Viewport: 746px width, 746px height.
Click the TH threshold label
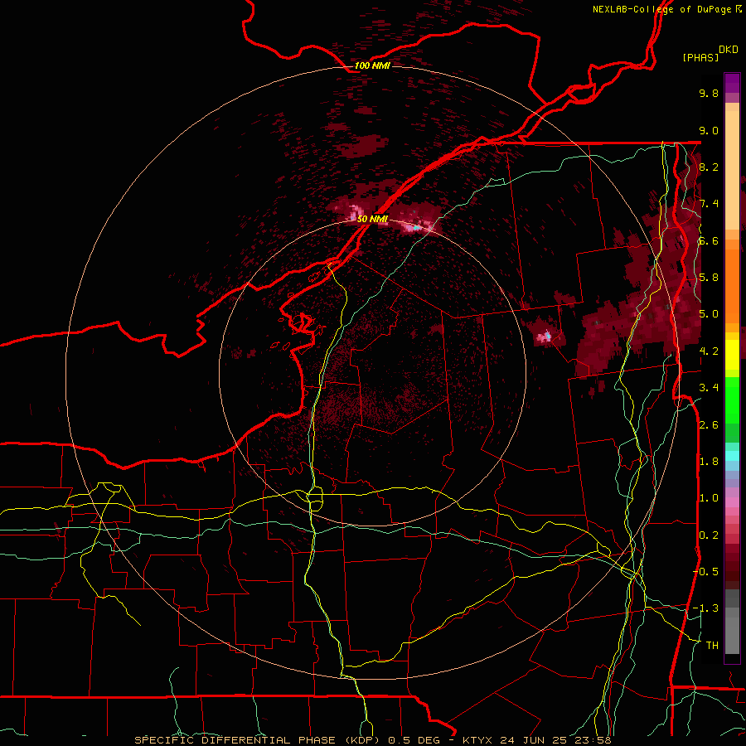(712, 646)
